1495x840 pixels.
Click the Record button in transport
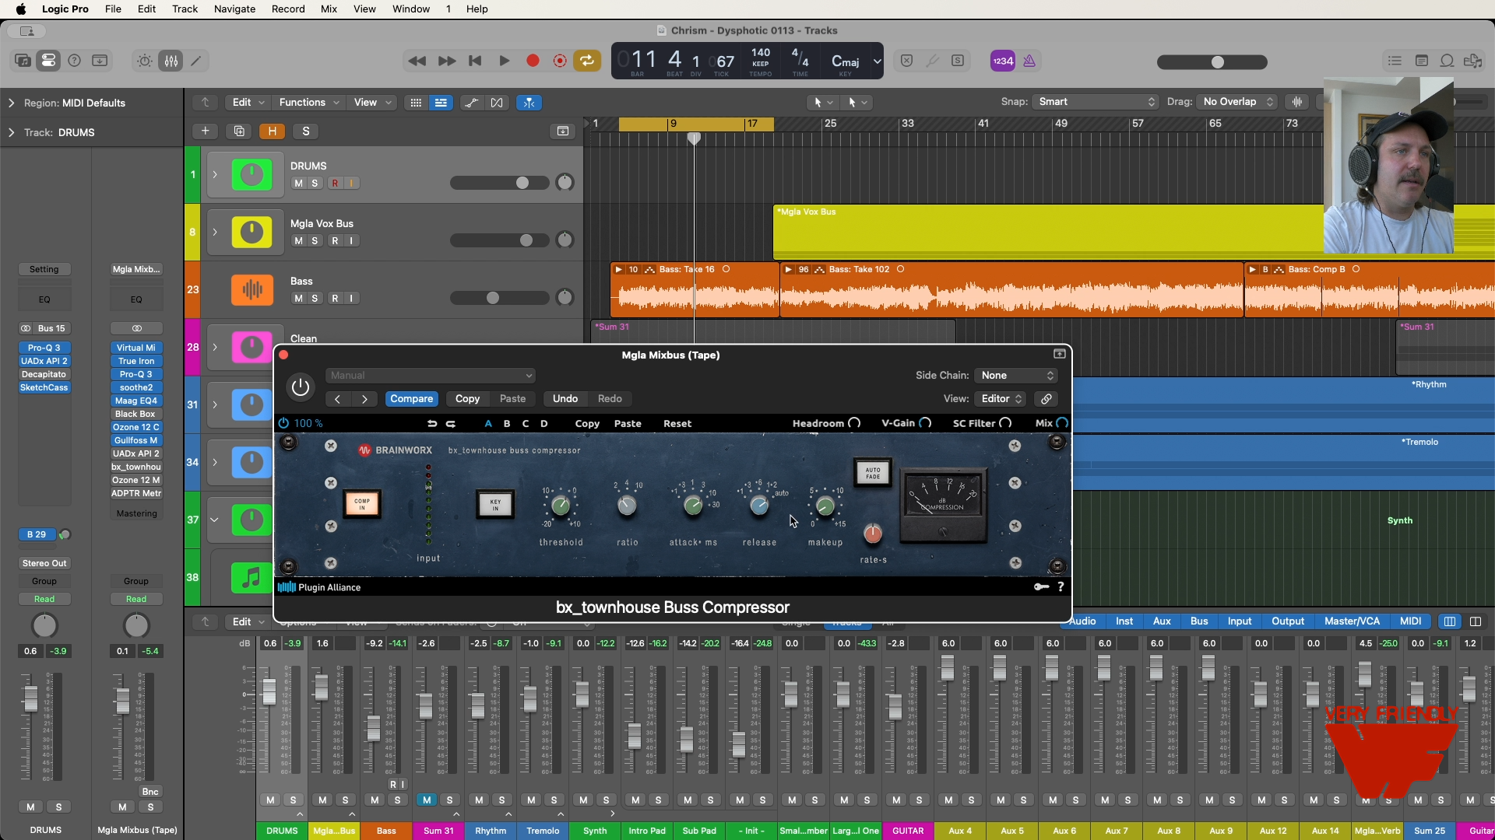533,61
